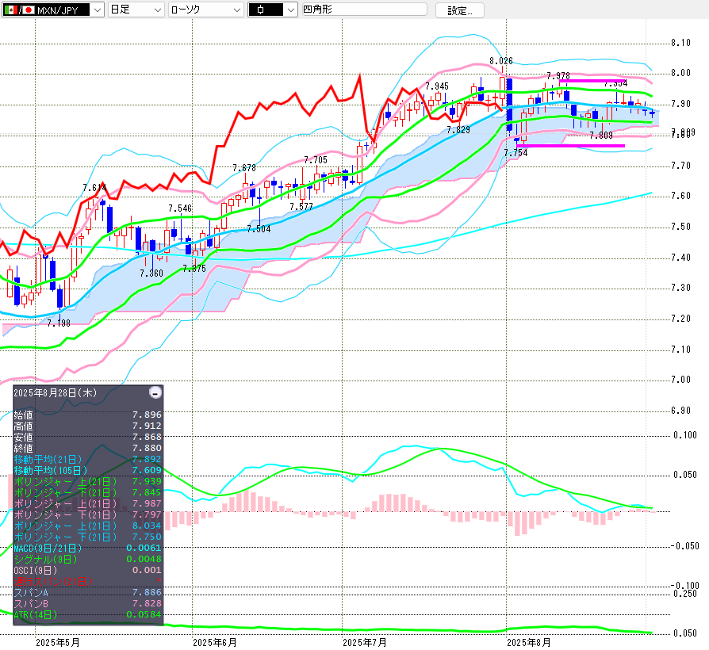Image resolution: width=709 pixels, height=650 pixels.
Task: Select the 始値 7.896 row
Action: point(88,415)
